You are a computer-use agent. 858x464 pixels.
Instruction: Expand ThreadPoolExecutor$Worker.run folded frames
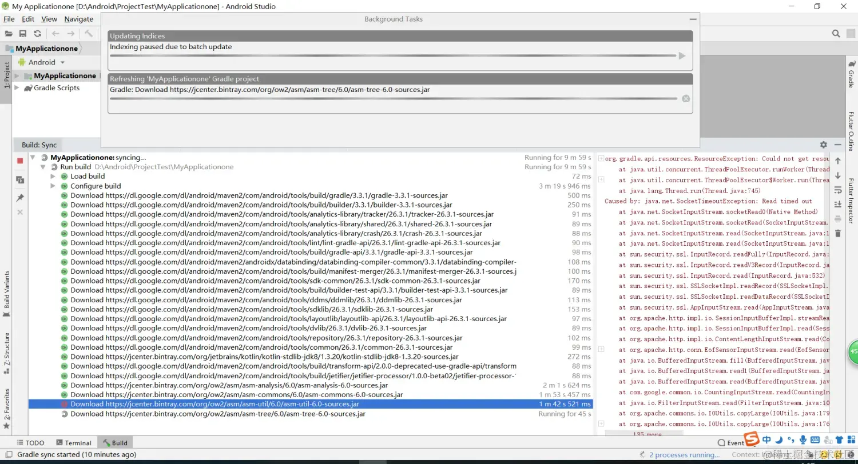[601, 180]
